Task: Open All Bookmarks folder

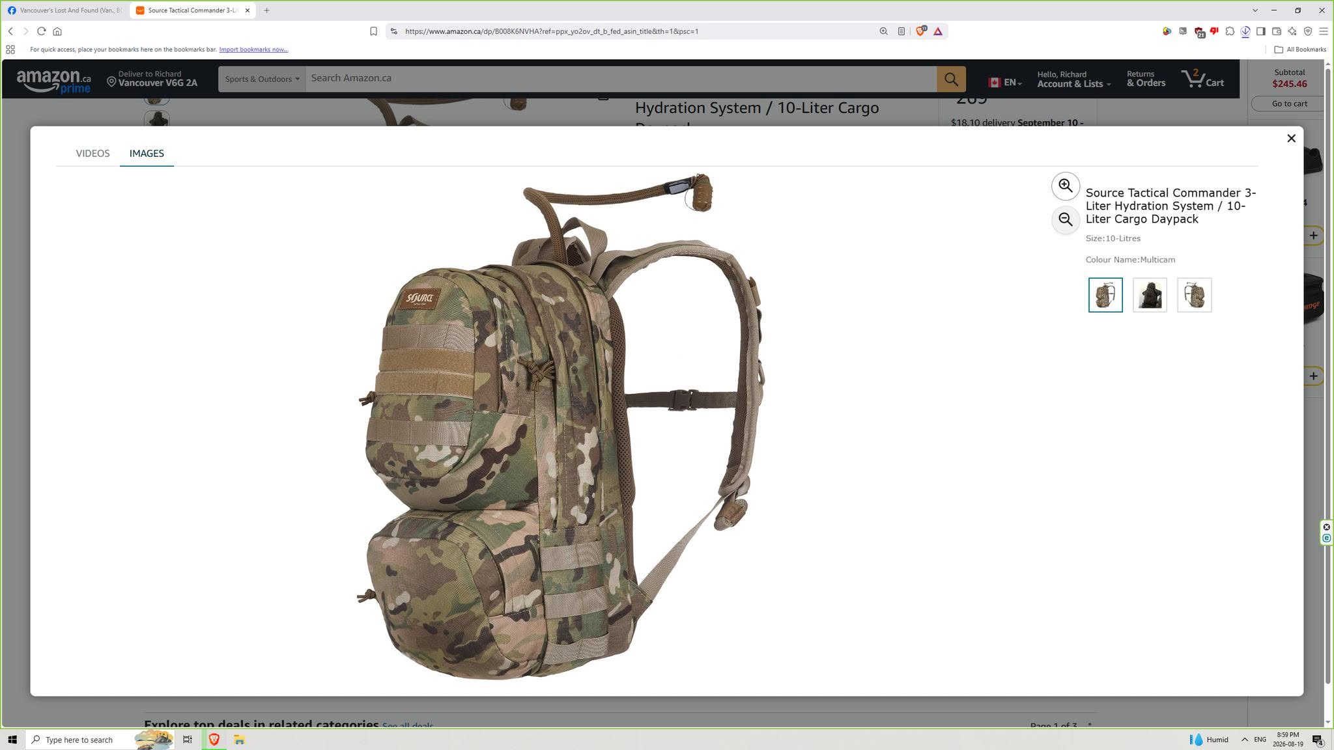Action: click(1300, 49)
